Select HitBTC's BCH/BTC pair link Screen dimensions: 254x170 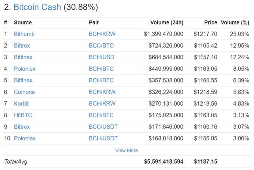click(101, 115)
